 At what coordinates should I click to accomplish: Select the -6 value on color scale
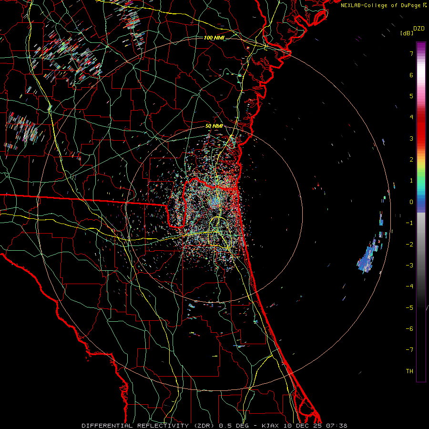409,328
